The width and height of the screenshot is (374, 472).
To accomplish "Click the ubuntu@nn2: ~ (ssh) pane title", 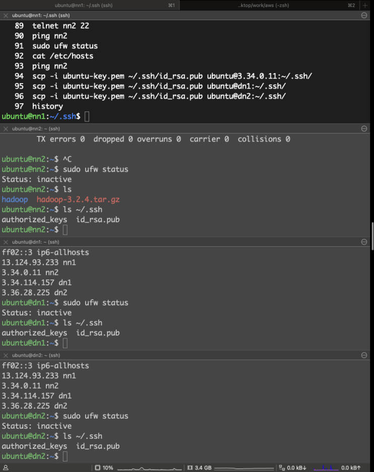I will [x=36, y=129].
